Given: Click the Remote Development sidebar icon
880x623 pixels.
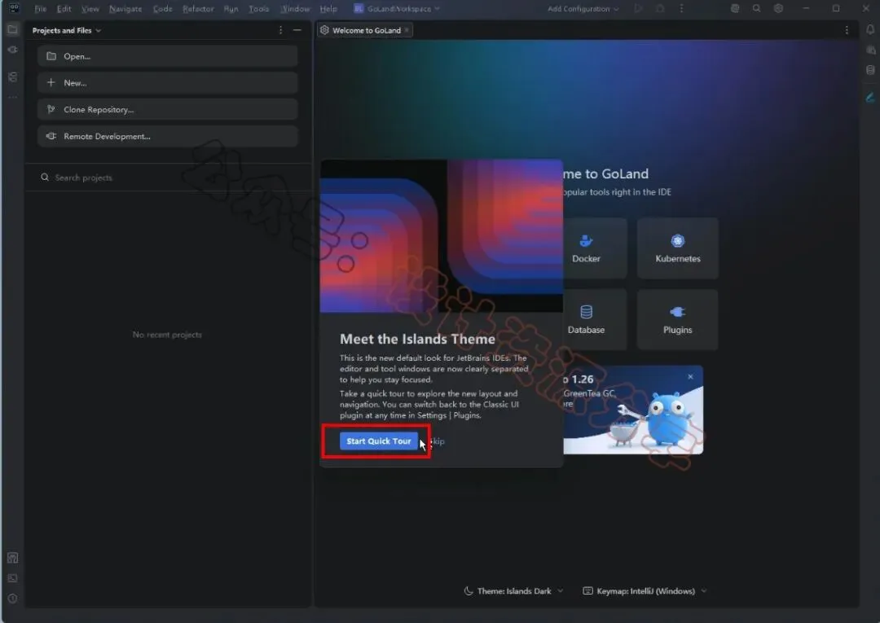Looking at the screenshot, I should point(12,50).
